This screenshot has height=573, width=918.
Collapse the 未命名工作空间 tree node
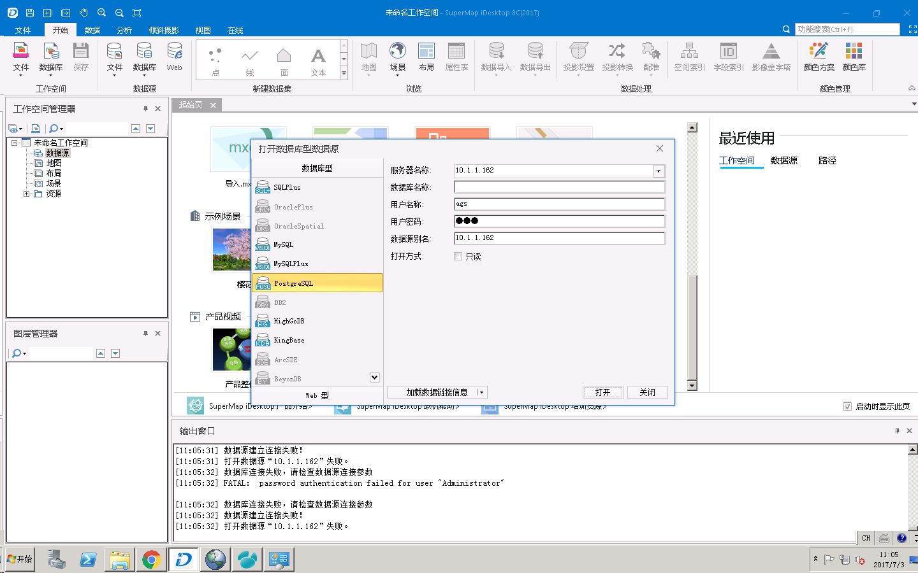tap(15, 143)
